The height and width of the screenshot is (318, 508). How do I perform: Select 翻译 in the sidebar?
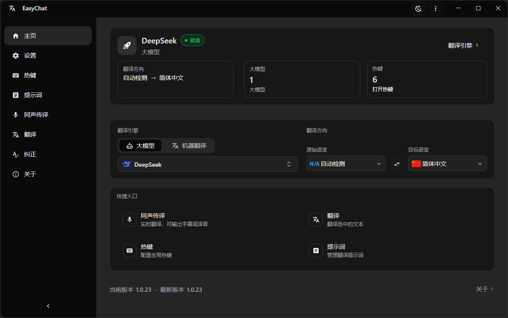pos(48,135)
